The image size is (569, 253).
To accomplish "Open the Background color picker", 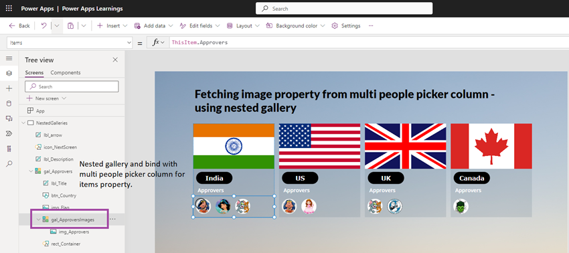I will [x=295, y=26].
